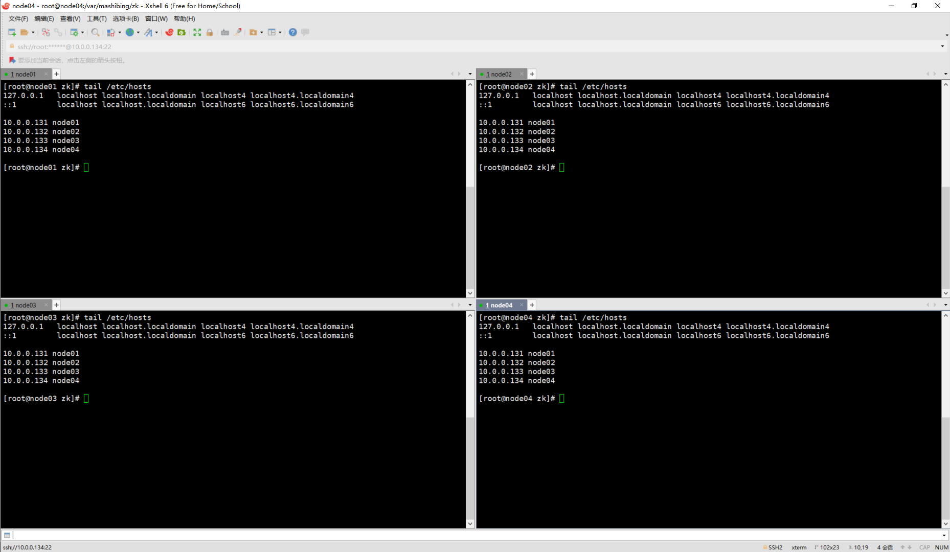Click the add-current-session flag arrow icon
The height and width of the screenshot is (552, 950).
tap(12, 60)
